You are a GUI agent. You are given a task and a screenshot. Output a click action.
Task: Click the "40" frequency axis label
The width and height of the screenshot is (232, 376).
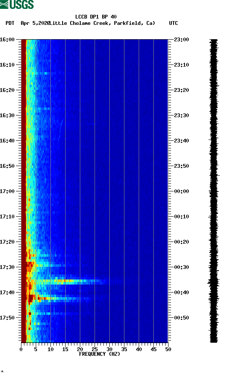click(x=139, y=349)
